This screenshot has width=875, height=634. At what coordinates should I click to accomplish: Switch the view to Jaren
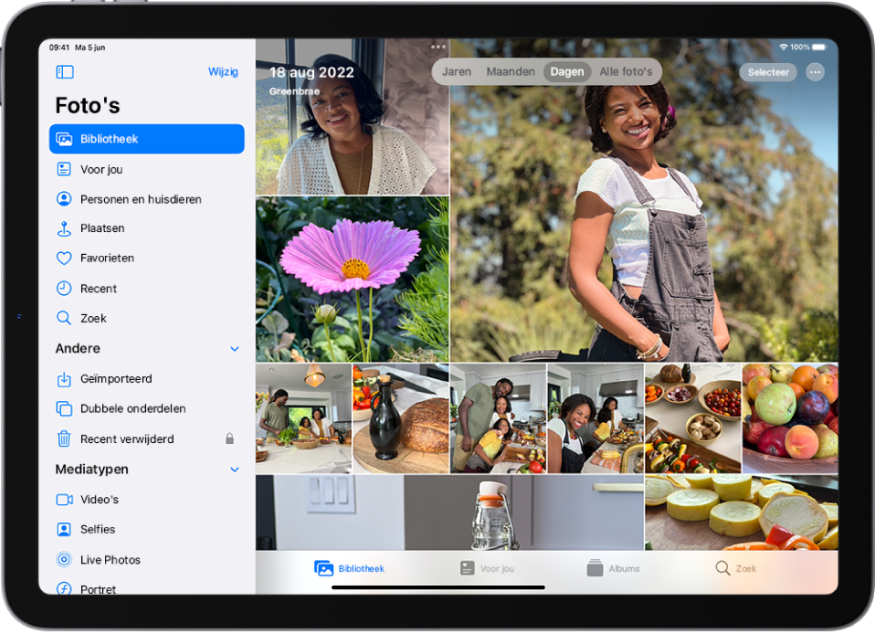(x=457, y=72)
